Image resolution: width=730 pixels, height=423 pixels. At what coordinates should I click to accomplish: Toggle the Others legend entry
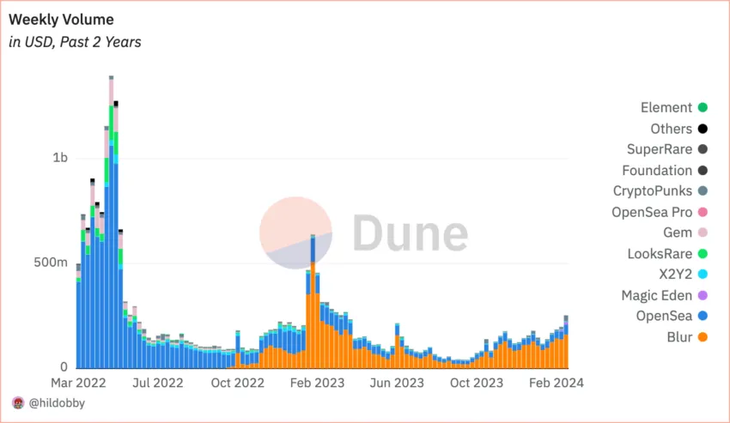pyautogui.click(x=678, y=129)
